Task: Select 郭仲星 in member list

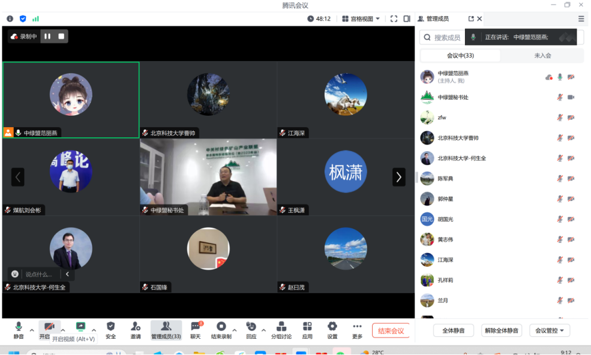Action: [x=501, y=199]
